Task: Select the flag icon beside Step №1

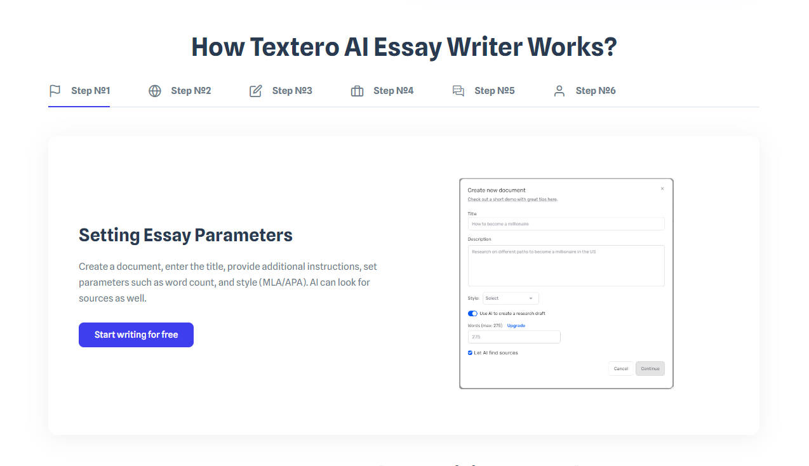Action: coord(55,91)
